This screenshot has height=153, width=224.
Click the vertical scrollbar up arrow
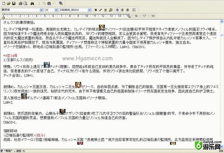coord(221,21)
